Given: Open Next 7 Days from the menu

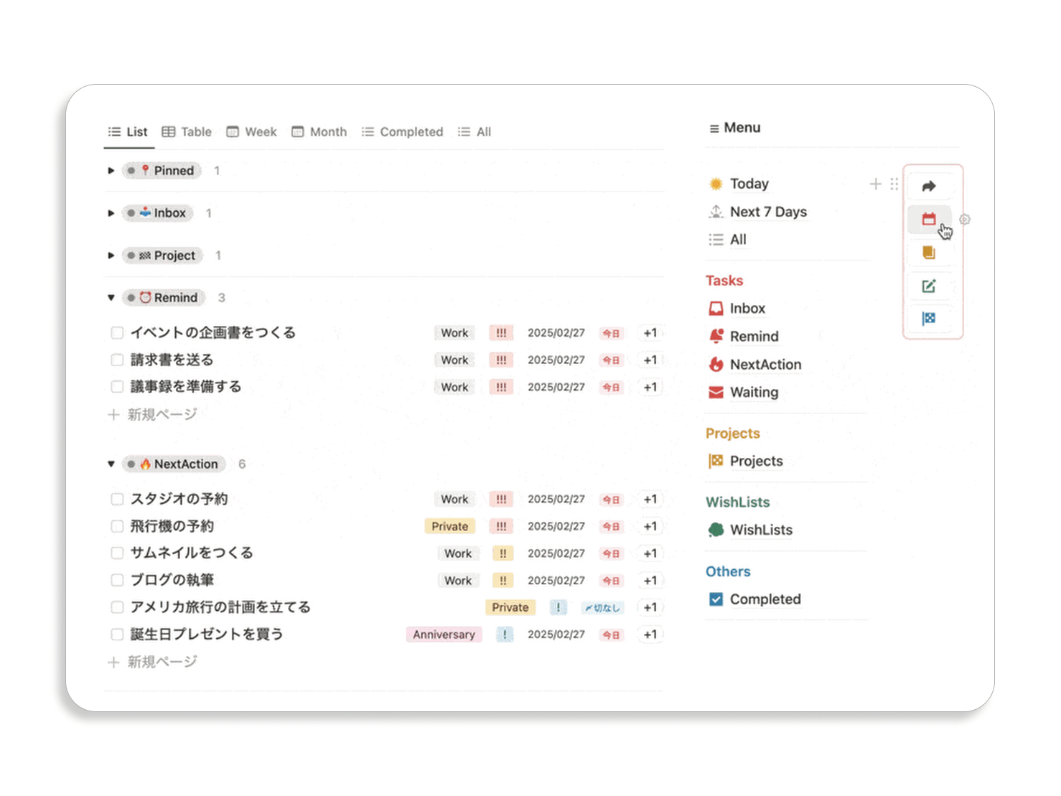Looking at the screenshot, I should tap(767, 212).
